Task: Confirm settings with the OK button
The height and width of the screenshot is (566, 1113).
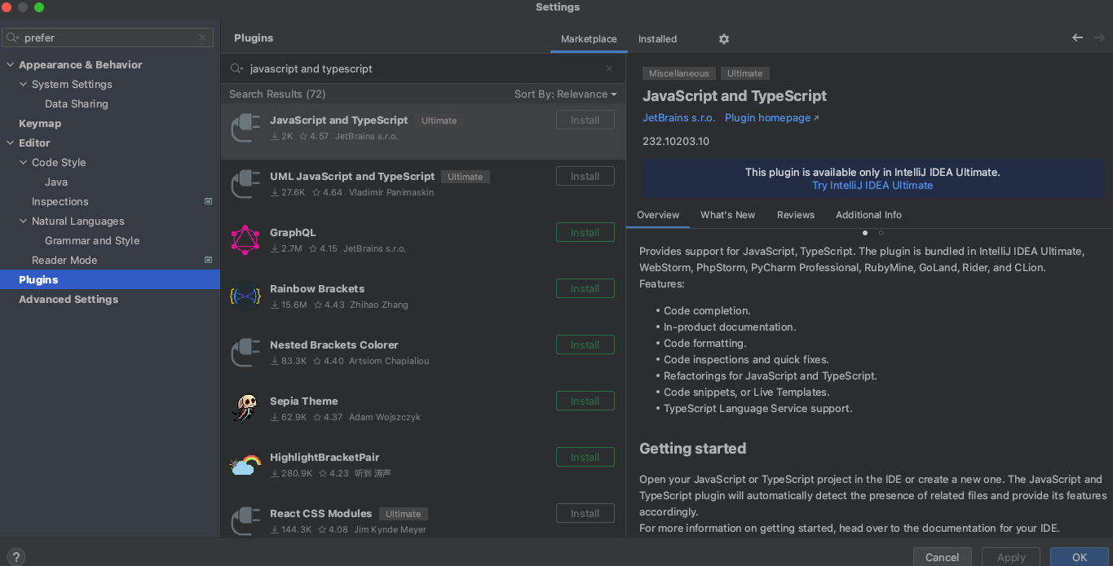Action: pos(1080,557)
